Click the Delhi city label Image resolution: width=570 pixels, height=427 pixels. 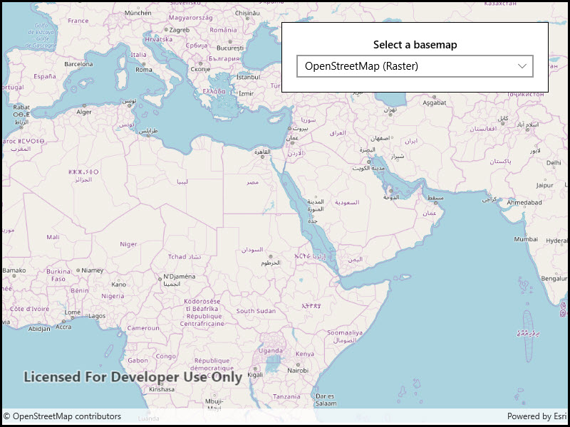(x=554, y=163)
